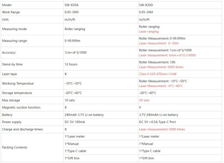224x163 pixels.
Task: Click the "Accuracy:" row label
Action: tap(9, 53)
